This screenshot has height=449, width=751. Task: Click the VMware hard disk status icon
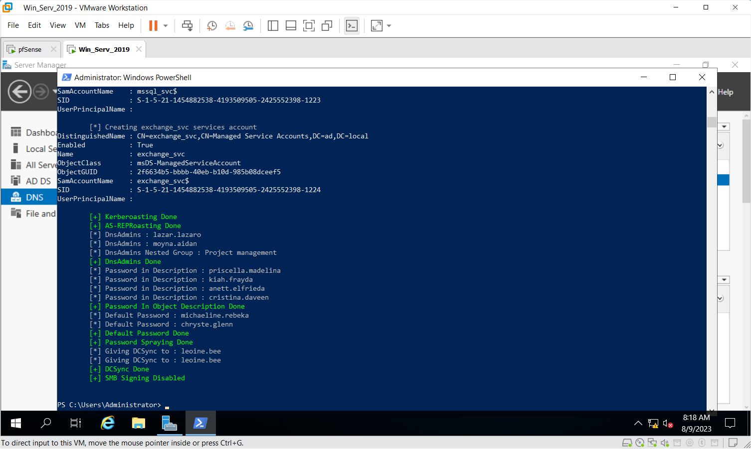[627, 443]
